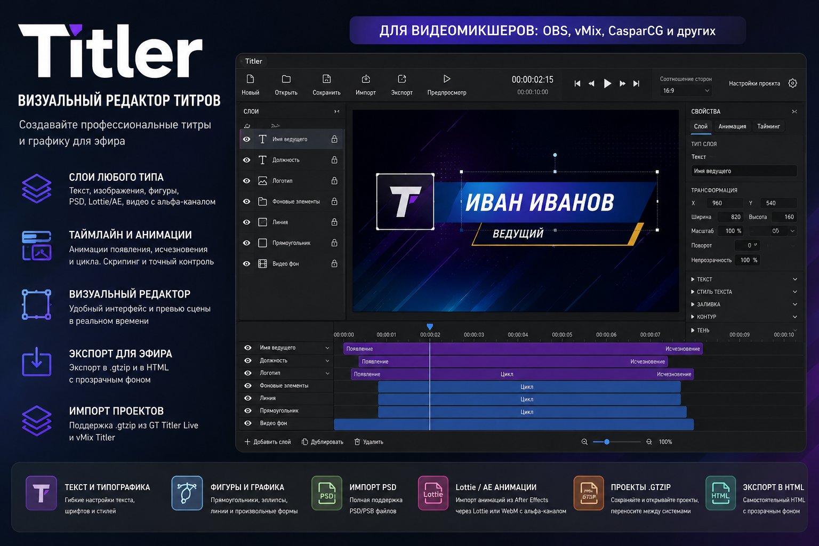Expand Логотип track in timeline
Viewport: 819px width, 546px height.
(x=327, y=373)
